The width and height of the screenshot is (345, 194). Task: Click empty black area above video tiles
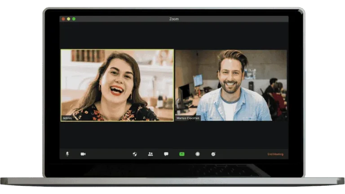click(174, 36)
